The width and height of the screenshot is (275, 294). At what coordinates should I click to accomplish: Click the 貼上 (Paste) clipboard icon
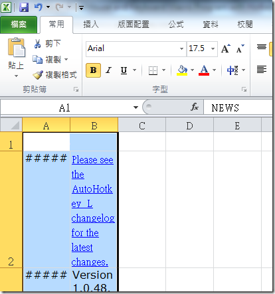coord(17,48)
